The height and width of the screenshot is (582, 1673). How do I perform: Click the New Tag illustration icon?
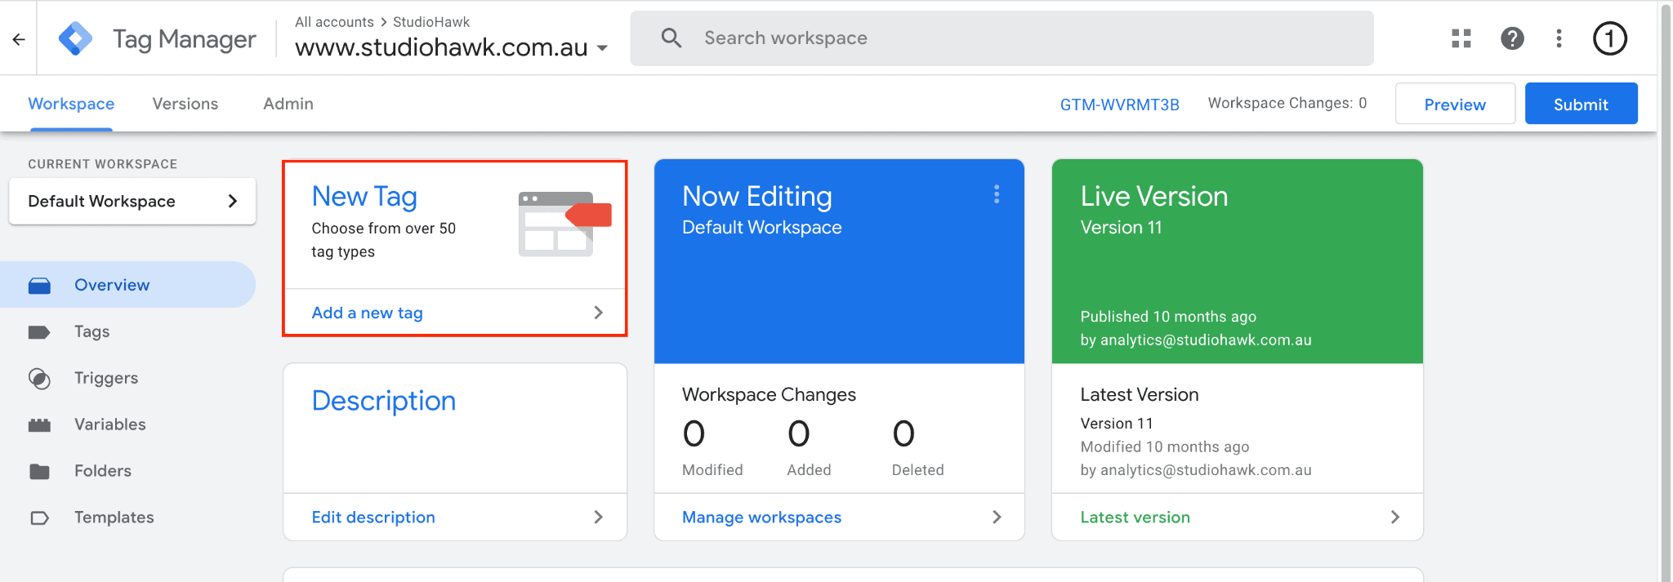(564, 224)
